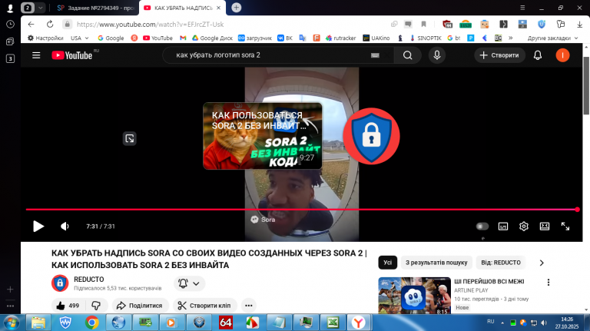The width and height of the screenshot is (590, 331).
Task: Bookmark this page icon
Action: point(423,24)
